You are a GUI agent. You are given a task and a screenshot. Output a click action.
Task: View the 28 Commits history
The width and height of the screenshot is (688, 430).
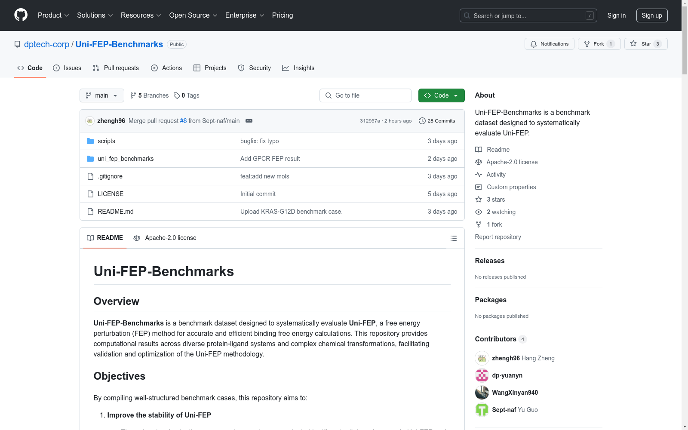click(x=437, y=121)
